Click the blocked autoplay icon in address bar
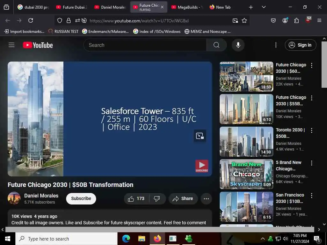The image size is (327, 245). 84,20
